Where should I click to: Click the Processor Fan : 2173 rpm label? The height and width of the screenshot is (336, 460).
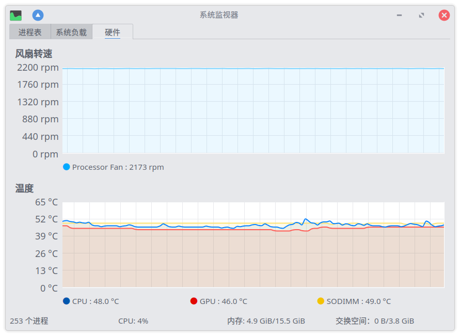click(x=118, y=167)
